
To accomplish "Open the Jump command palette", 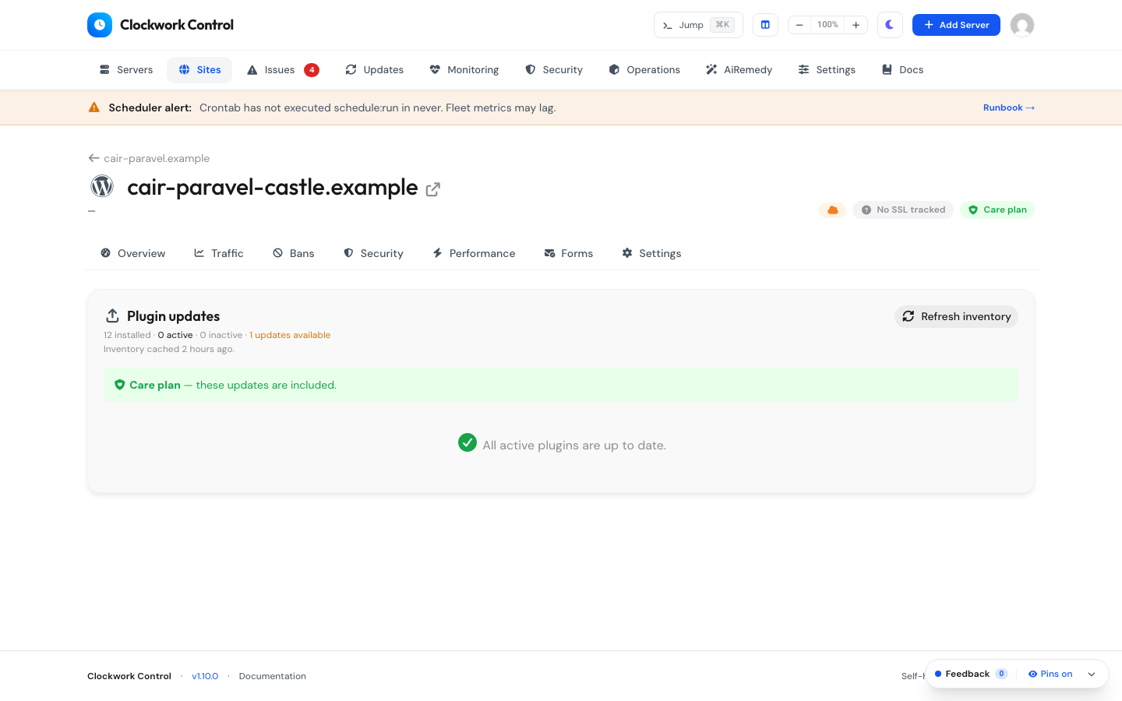I will click(x=698, y=25).
